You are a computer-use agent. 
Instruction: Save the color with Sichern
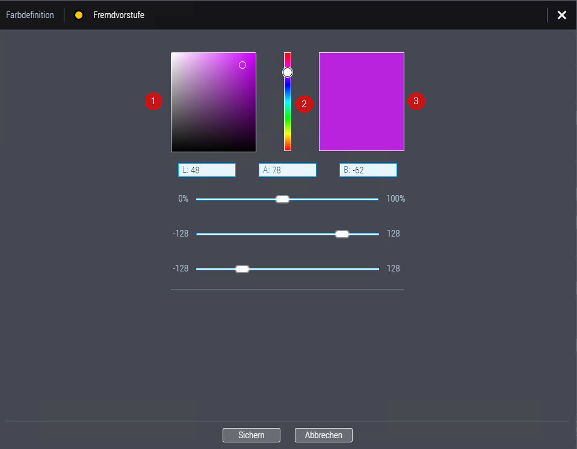coord(251,435)
